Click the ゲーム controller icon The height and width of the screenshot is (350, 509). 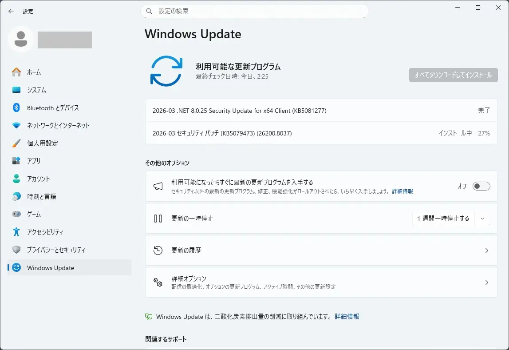coord(16,214)
